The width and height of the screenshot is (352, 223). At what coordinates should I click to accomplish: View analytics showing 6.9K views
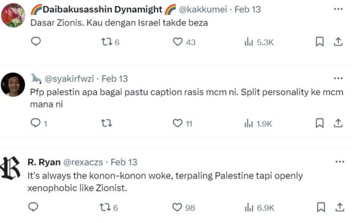point(259,208)
